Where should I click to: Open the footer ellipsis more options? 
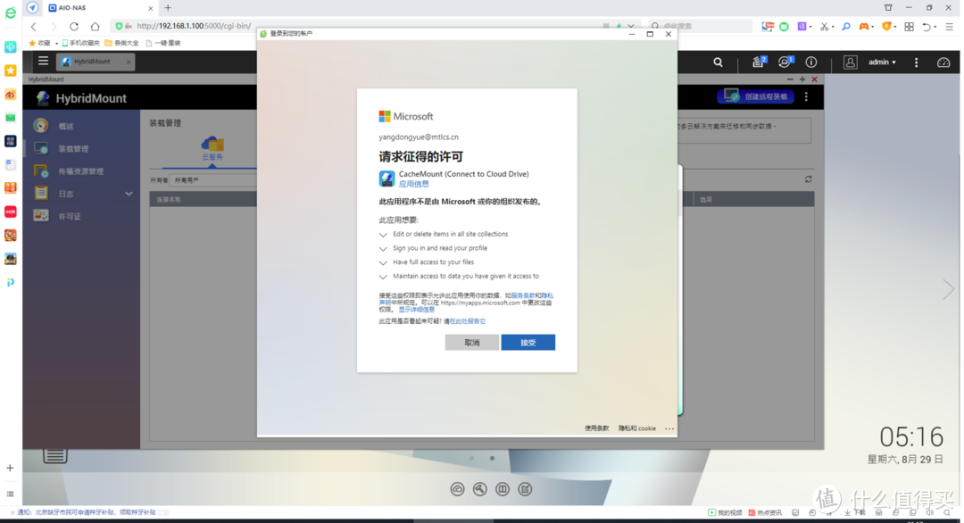pos(669,428)
